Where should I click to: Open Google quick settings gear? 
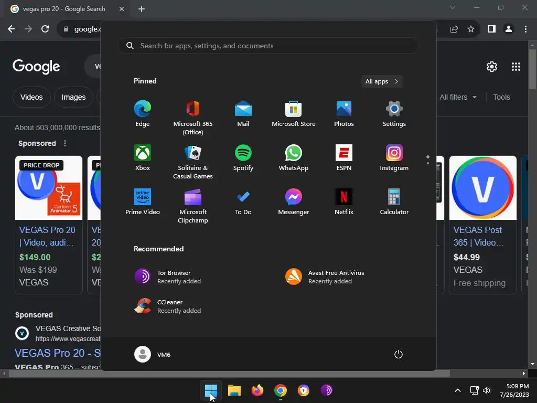click(492, 67)
